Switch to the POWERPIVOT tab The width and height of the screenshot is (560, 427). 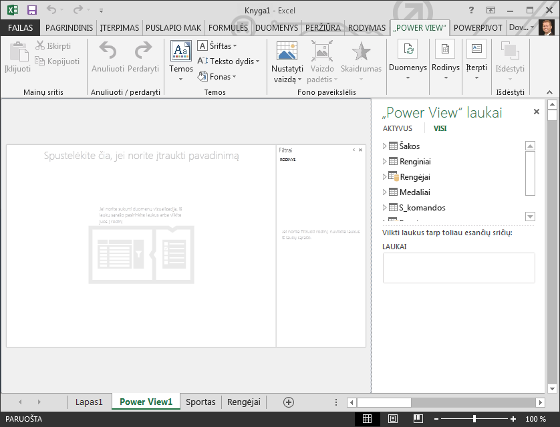[478, 27]
